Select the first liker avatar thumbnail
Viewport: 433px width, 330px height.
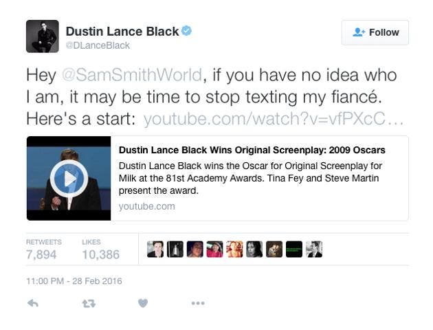(155, 249)
